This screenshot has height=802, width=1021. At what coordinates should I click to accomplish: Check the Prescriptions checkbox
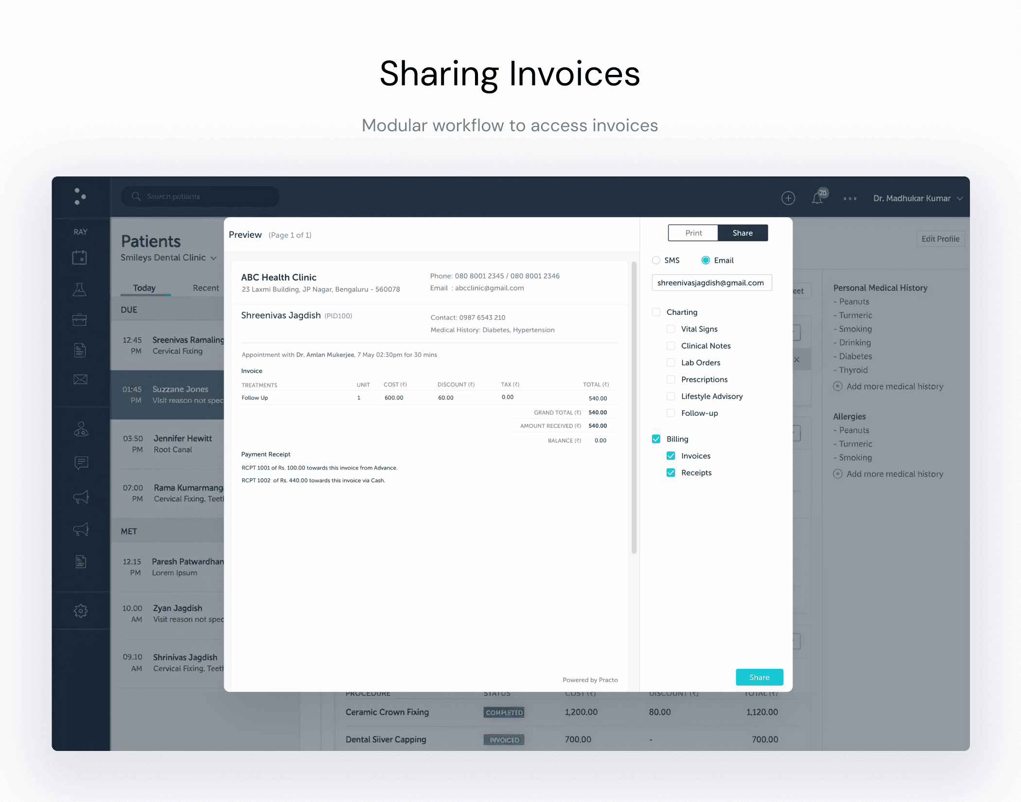click(671, 379)
